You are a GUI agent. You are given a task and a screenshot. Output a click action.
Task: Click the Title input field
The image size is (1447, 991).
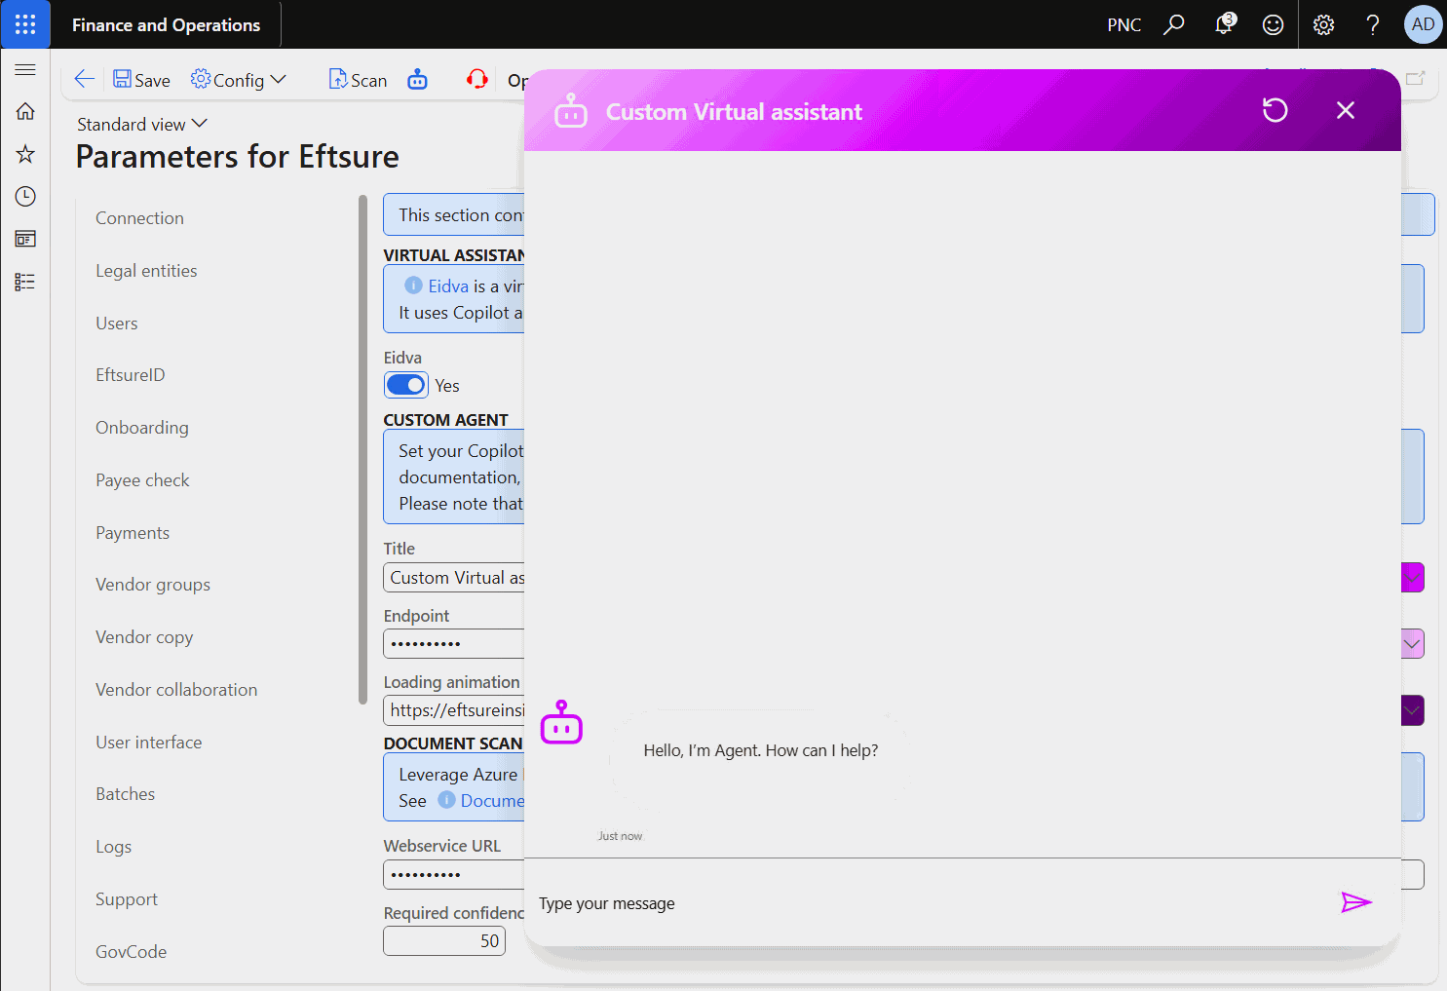click(x=454, y=578)
